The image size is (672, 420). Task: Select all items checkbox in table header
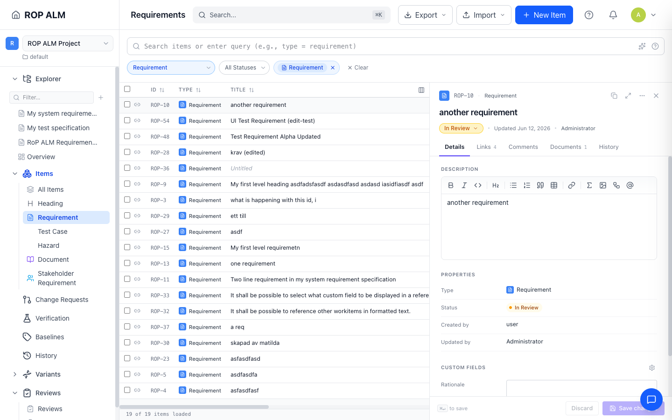tap(127, 89)
